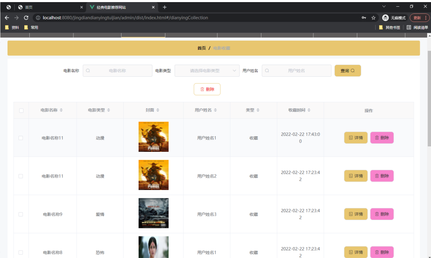Viewport: 431px width, 258px height.
Task: Delete the 电影名称8 row
Action: (x=382, y=252)
